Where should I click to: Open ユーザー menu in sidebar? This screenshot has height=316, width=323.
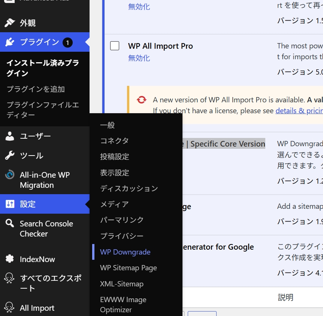tap(45, 136)
